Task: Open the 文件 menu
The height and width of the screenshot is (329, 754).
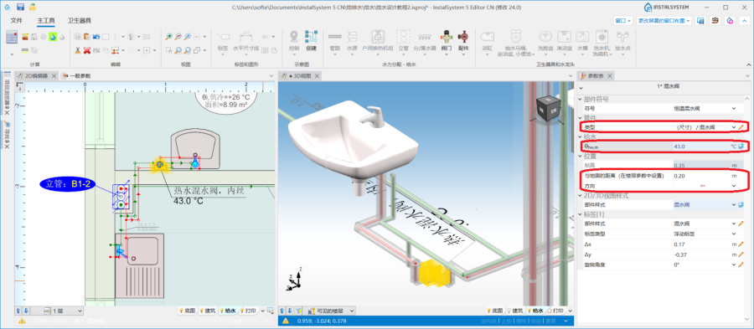Action: pyautogui.click(x=17, y=21)
